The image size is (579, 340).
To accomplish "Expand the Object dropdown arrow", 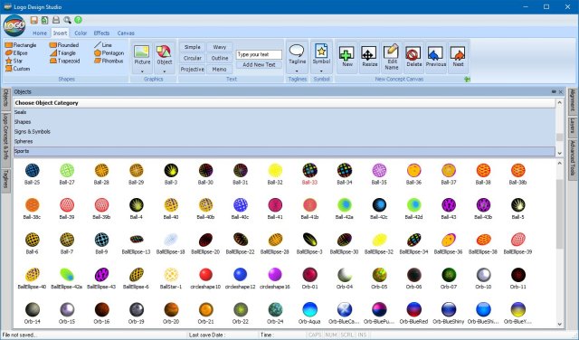I will point(165,71).
